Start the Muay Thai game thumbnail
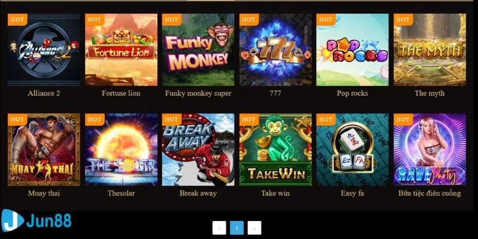 (x=44, y=150)
